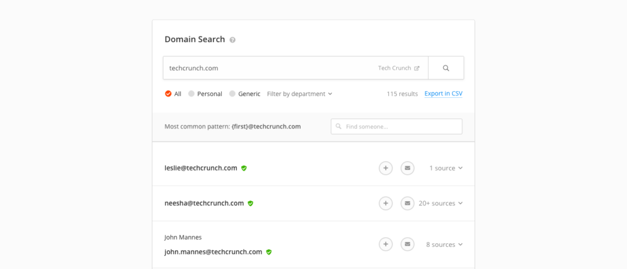This screenshot has height=269, width=627.
Task: Expand the 20+ sources list
Action: tap(441, 203)
